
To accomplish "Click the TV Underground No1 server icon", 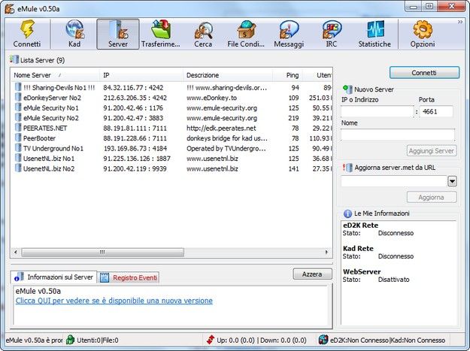I will point(18,148).
